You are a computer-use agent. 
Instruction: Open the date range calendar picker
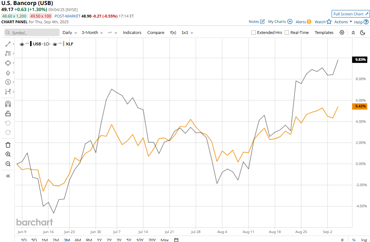click(176, 240)
